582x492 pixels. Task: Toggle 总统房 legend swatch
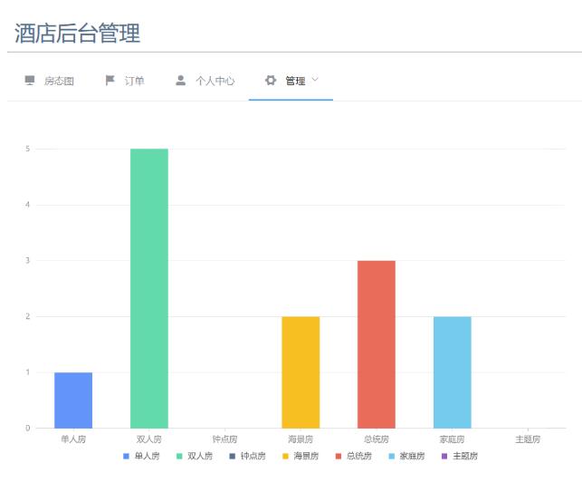point(339,456)
